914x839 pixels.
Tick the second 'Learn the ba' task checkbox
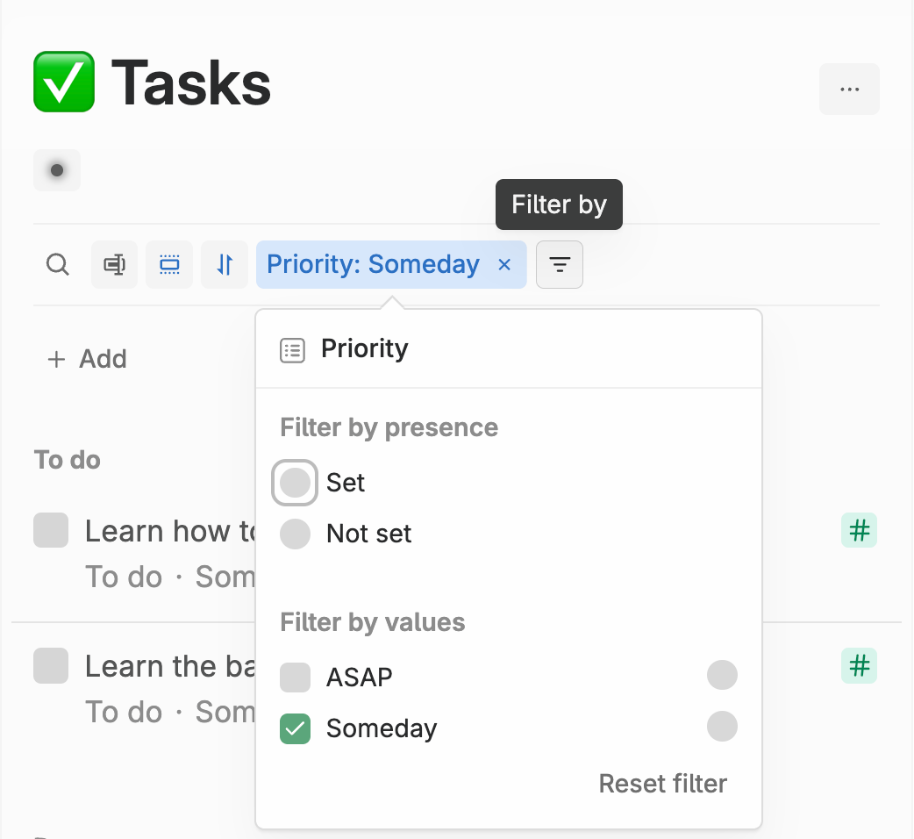coord(51,666)
